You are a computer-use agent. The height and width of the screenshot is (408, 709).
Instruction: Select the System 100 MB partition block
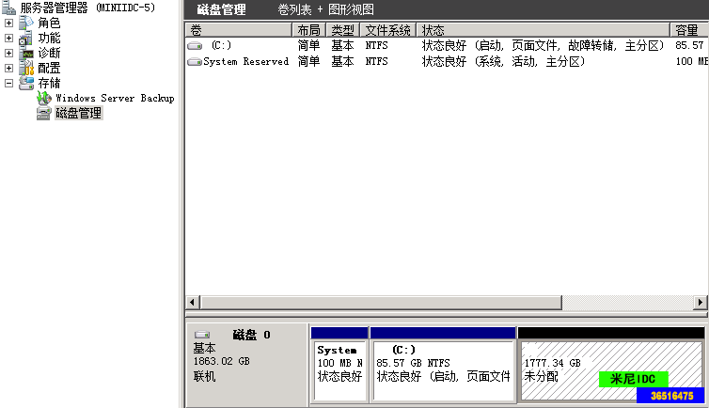(339, 364)
